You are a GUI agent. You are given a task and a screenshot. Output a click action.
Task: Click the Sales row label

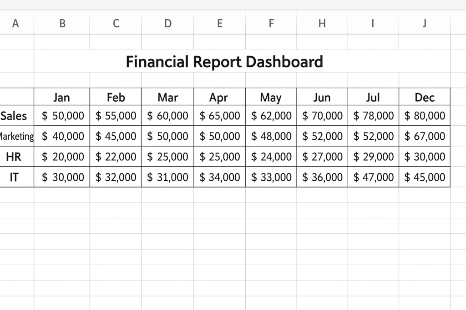pos(15,116)
